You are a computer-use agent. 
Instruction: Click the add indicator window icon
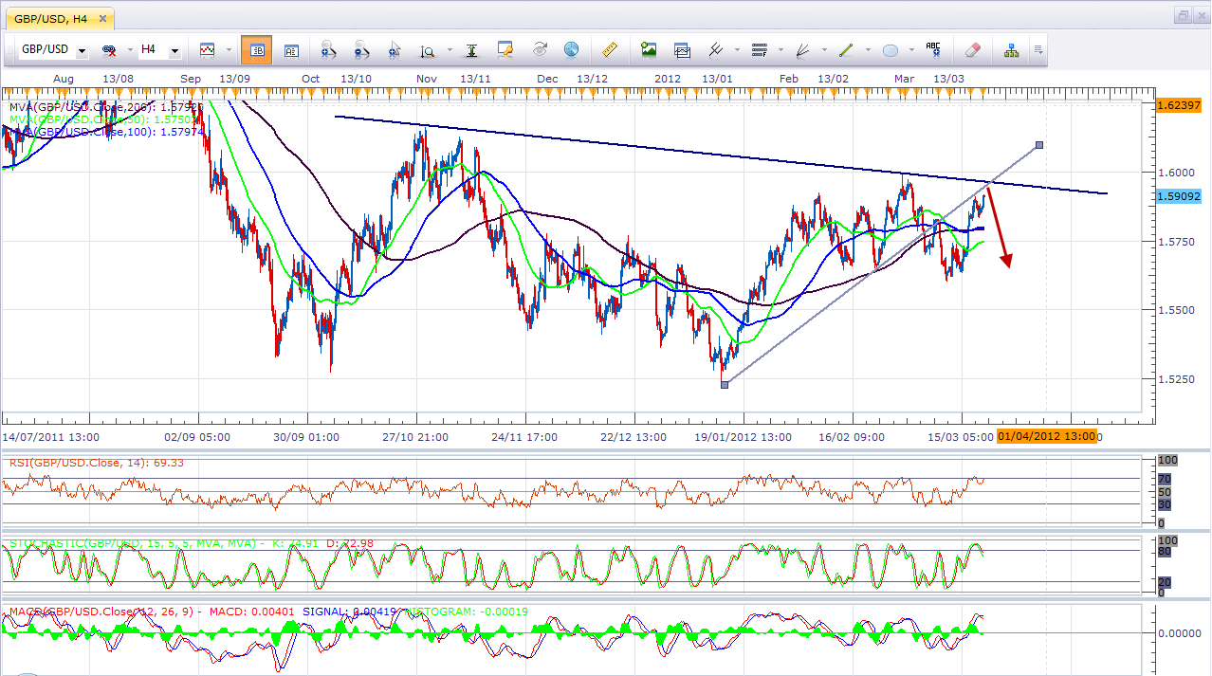click(x=682, y=49)
